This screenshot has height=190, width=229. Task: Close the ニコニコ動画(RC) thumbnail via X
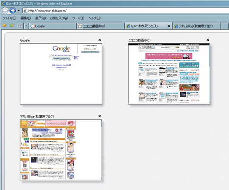(x=208, y=40)
